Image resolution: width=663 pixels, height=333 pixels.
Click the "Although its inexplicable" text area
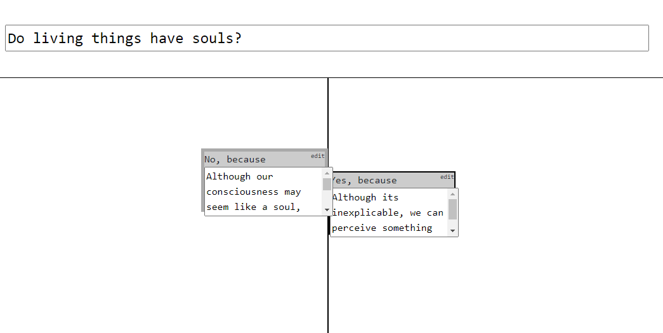[388, 212]
